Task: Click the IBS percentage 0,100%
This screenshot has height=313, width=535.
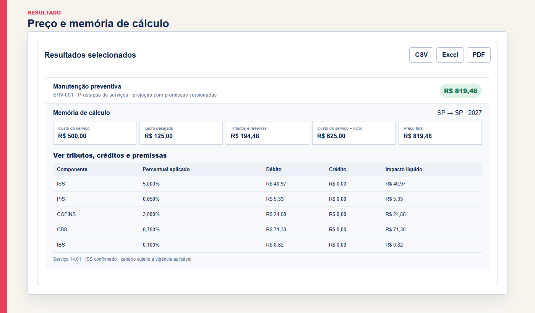Action: click(151, 245)
